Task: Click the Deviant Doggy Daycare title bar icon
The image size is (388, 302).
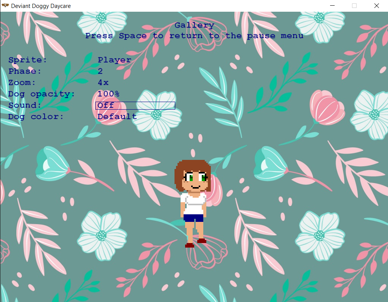Action: 5,5
